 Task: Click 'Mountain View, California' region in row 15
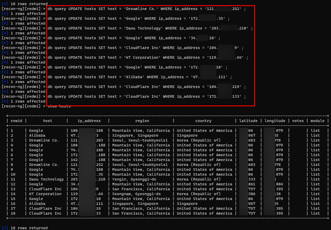141,199
